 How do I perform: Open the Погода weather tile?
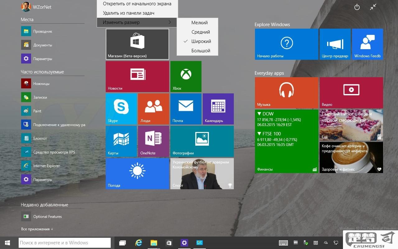pos(137,174)
